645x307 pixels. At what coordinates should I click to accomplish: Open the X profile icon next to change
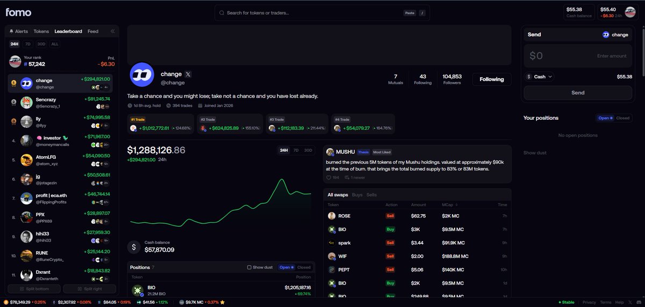[188, 74]
